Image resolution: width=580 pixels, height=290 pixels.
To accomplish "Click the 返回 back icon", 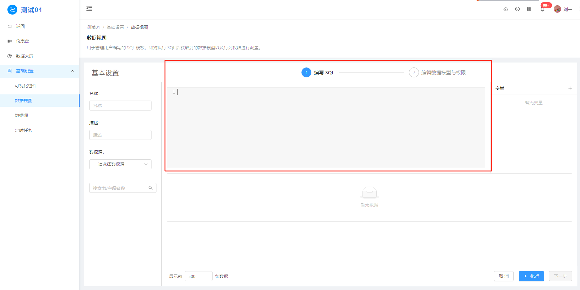I will tap(10, 26).
